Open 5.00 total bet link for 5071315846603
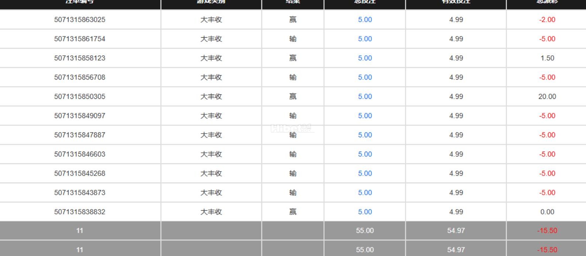Viewport: 586px width, 256px height. (365, 154)
